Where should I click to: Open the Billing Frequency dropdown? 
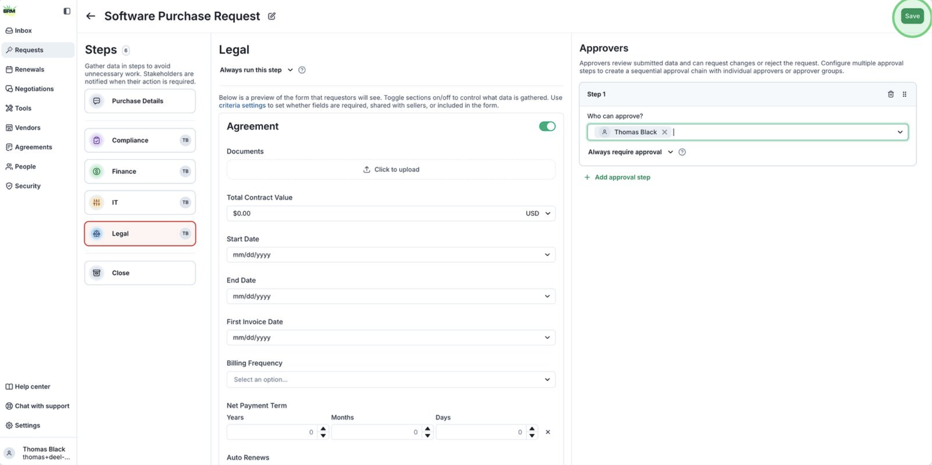[x=391, y=379]
